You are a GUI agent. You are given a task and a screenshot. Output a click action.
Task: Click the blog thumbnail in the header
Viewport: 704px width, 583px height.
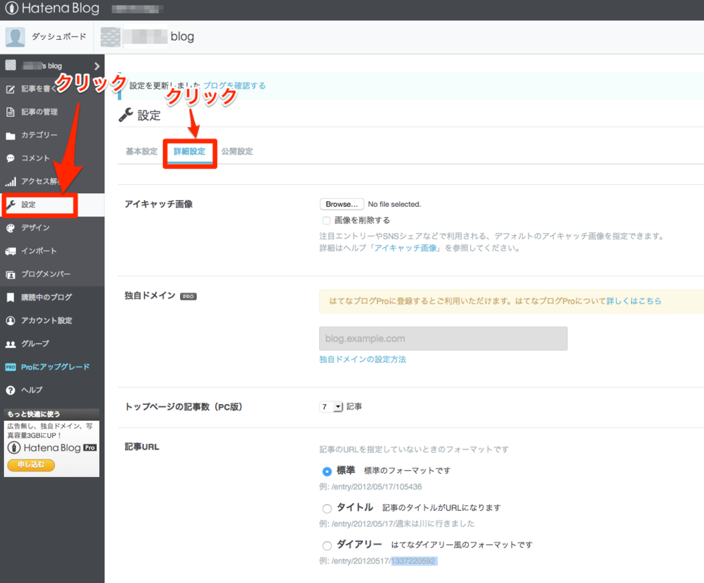pos(111,37)
